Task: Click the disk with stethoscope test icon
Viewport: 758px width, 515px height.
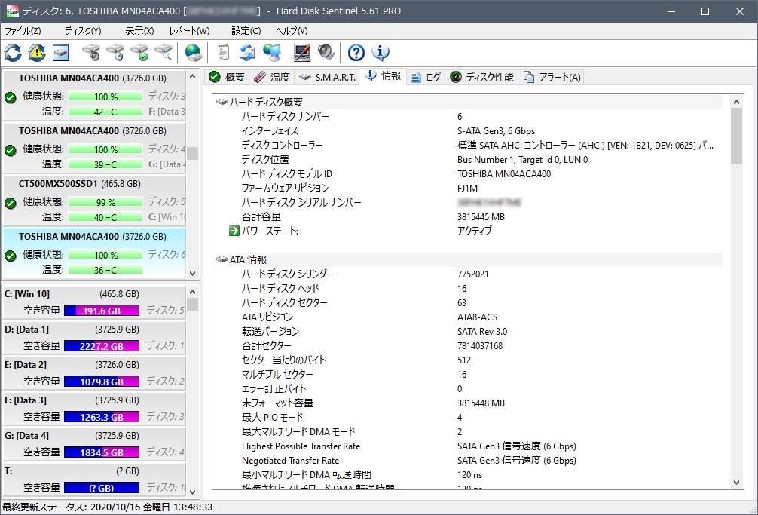Action: click(x=91, y=53)
